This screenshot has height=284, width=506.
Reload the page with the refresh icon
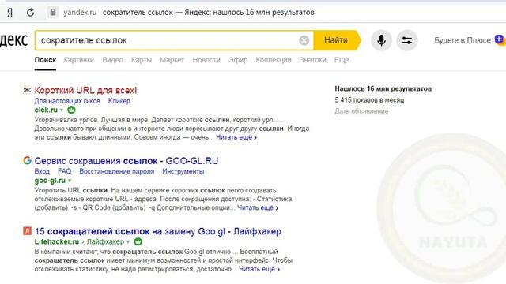point(30,13)
